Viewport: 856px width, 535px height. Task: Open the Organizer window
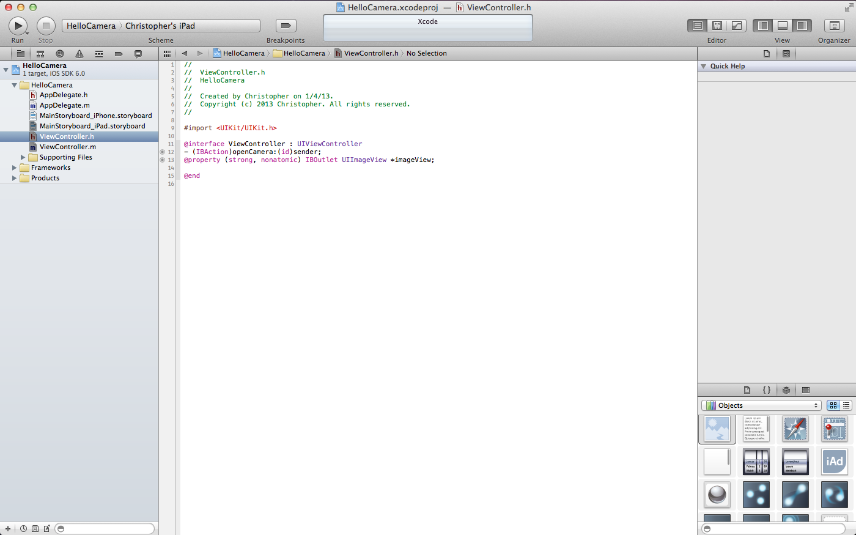tap(834, 26)
